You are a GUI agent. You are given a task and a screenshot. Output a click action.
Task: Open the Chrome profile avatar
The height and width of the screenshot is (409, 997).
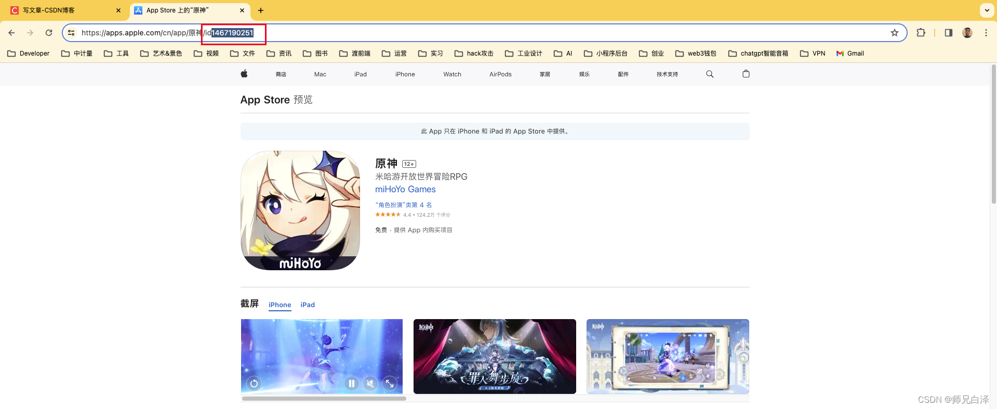coord(967,33)
